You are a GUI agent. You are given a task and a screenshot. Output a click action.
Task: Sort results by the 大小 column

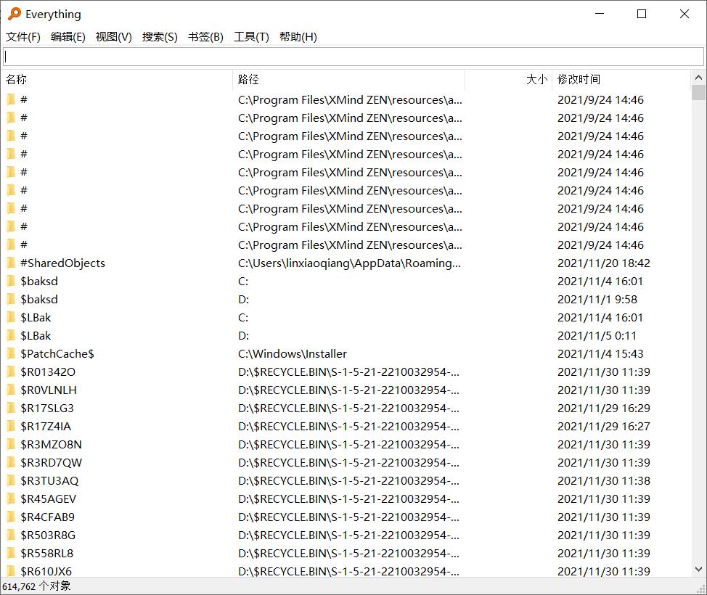536,79
